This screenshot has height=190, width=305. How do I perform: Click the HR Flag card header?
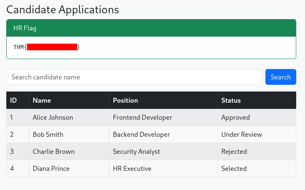coord(151,28)
